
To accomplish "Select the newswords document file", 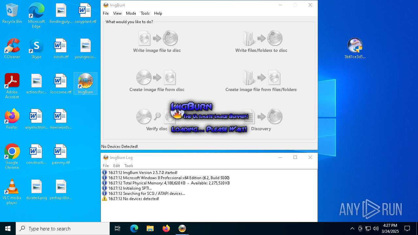I will 61,119.
